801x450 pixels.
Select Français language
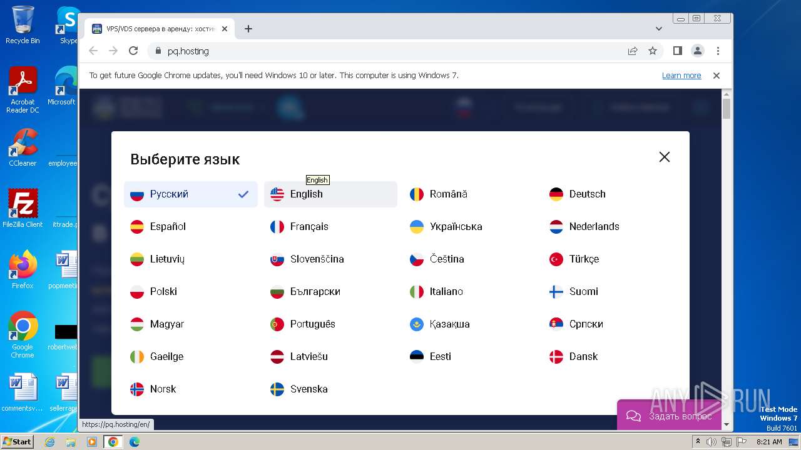click(330, 227)
